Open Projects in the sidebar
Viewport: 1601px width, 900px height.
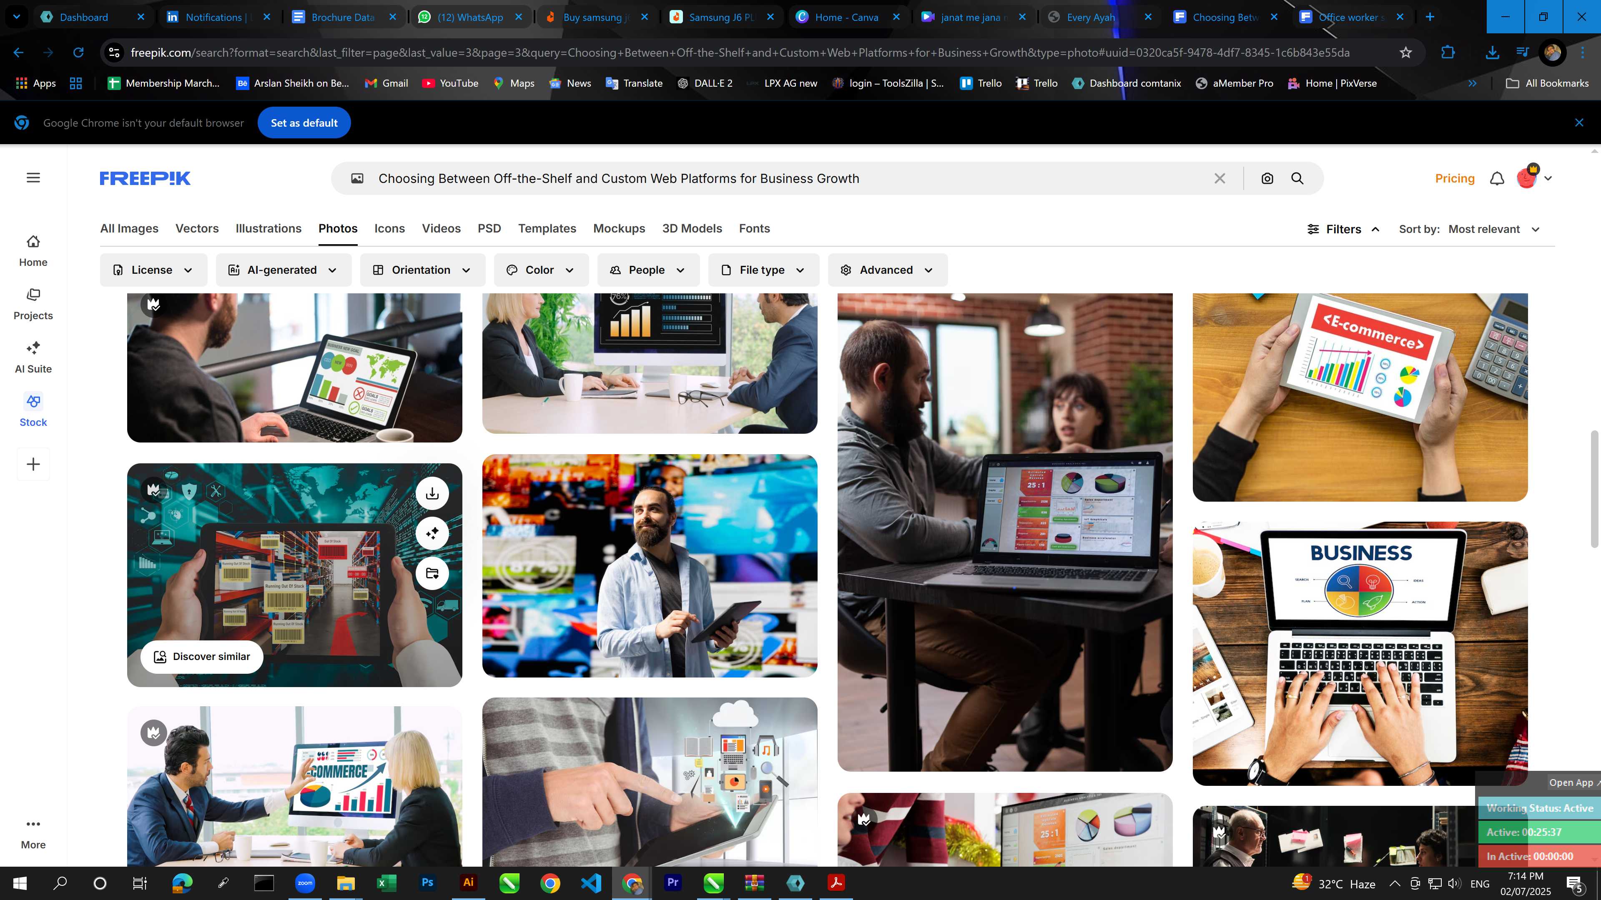coord(33,304)
